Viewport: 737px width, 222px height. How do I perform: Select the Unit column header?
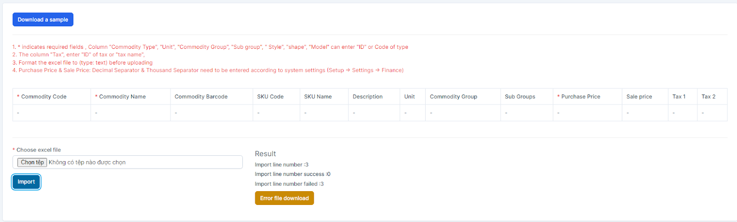(409, 97)
